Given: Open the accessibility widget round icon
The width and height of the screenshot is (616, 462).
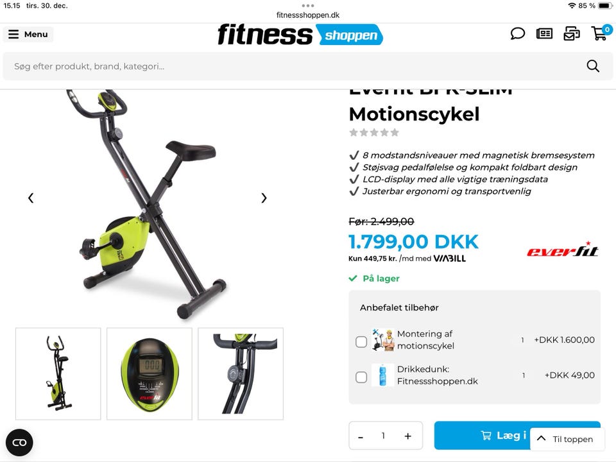Looking at the screenshot, I should 19,442.
